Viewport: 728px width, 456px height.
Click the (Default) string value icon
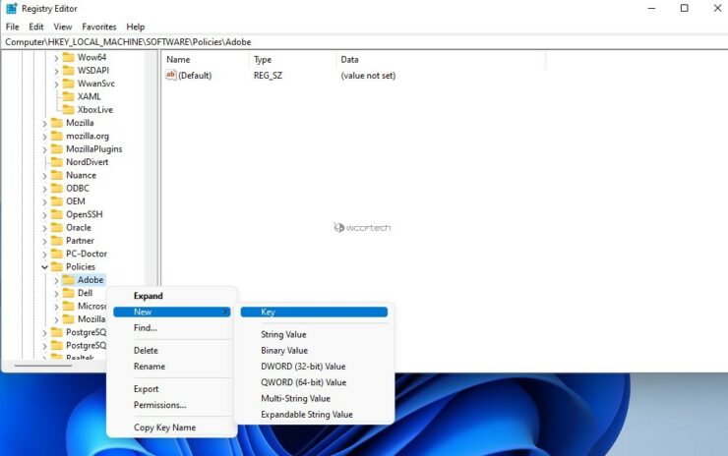point(170,76)
